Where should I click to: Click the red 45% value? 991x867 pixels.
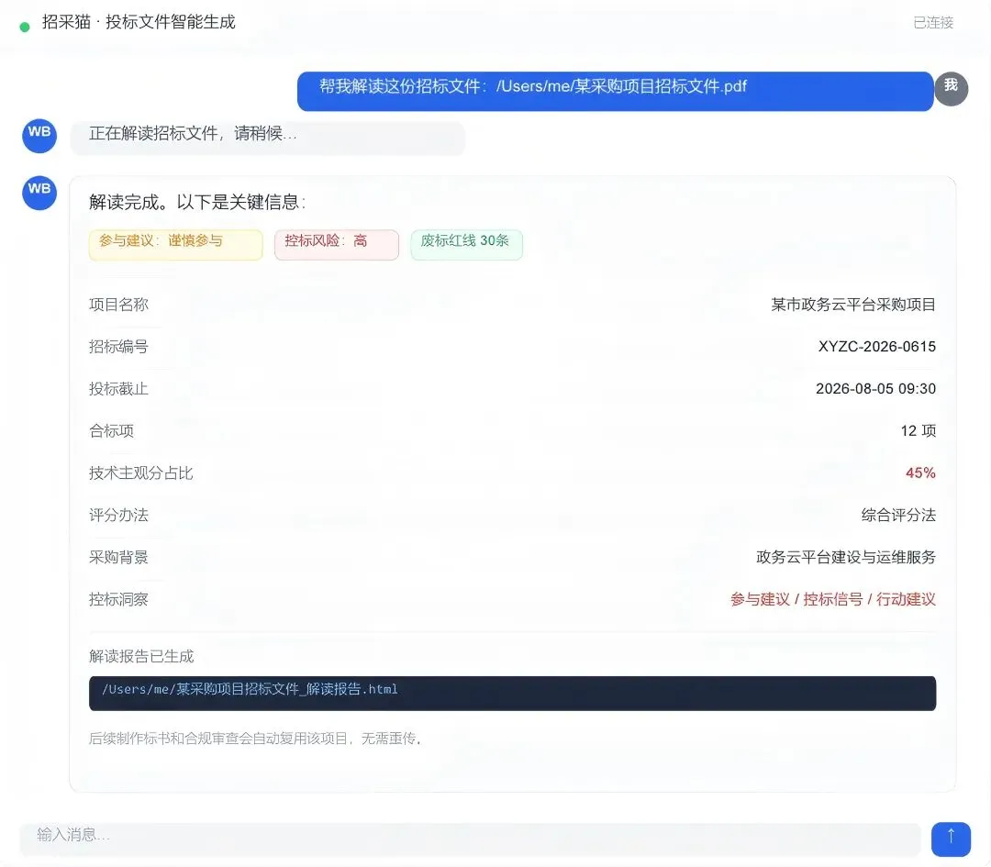(x=920, y=472)
